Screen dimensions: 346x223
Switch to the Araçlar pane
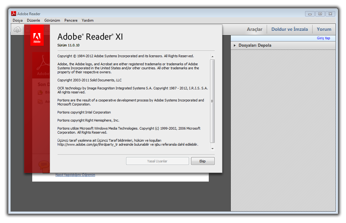pos(255,29)
